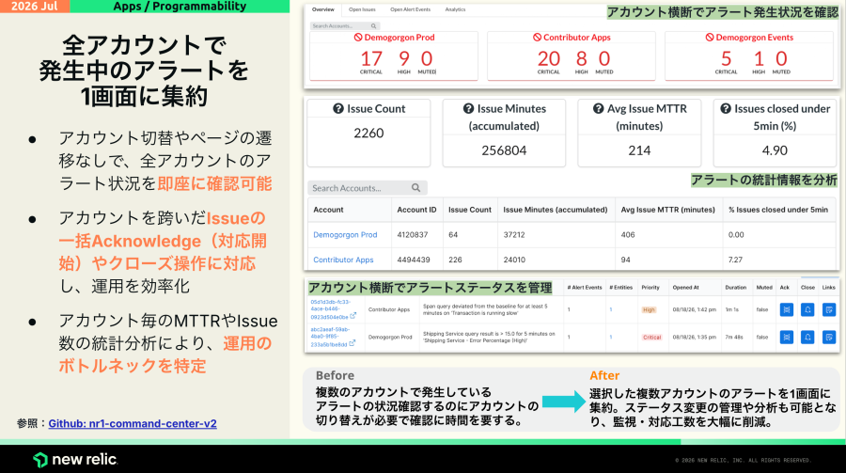Click the alert icon beside Demogorgon Prod card title
The height and width of the screenshot is (473, 846).
358,38
